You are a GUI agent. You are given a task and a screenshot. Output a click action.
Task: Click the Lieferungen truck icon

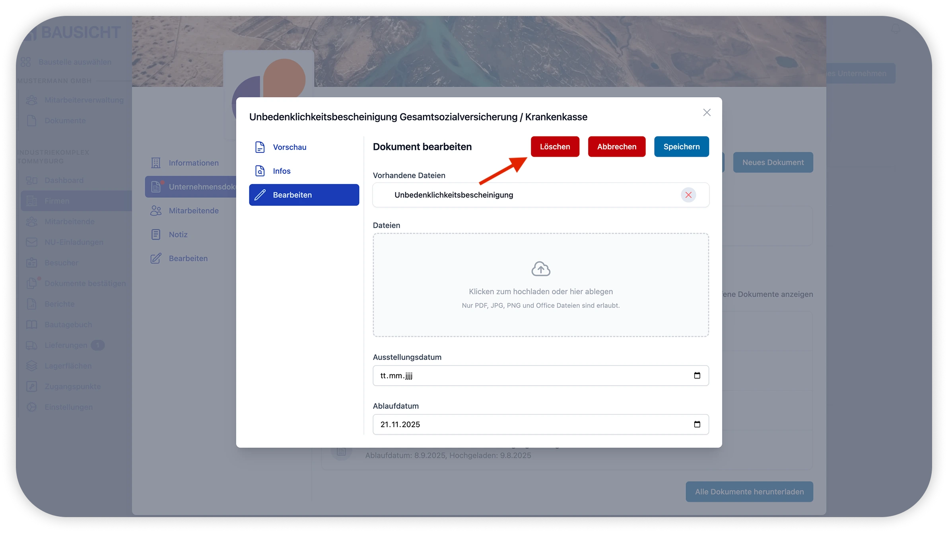[31, 345]
